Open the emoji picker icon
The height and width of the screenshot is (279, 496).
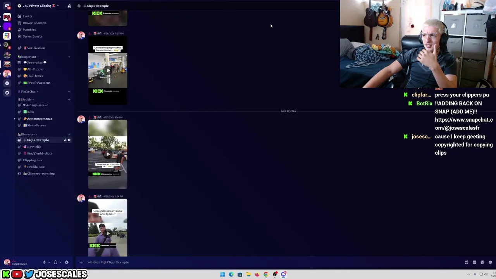click(x=490, y=262)
